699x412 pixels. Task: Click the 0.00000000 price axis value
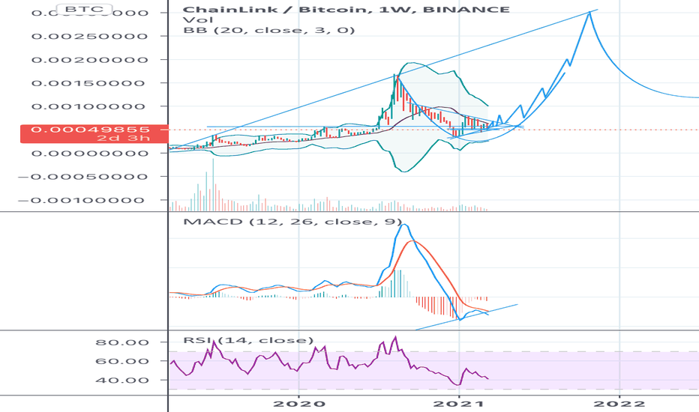coord(89,154)
